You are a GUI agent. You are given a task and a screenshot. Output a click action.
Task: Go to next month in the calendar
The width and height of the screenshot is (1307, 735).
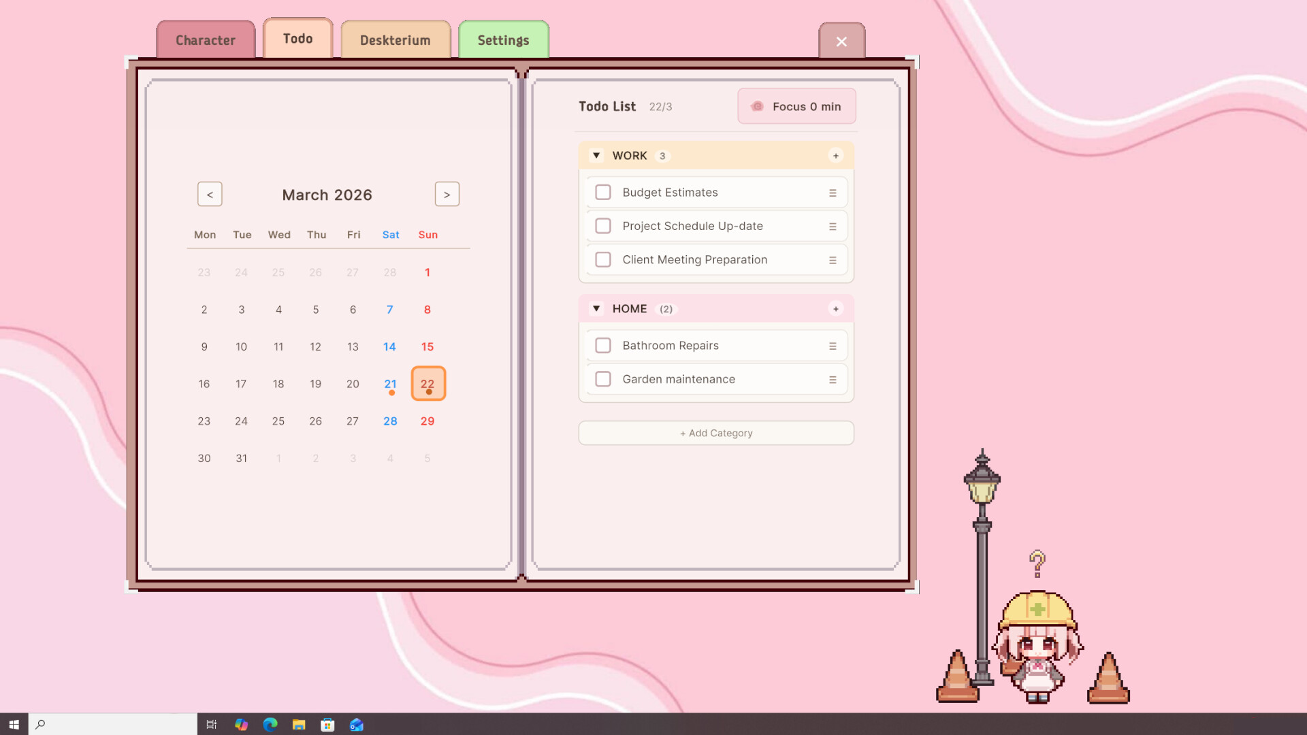pos(447,195)
